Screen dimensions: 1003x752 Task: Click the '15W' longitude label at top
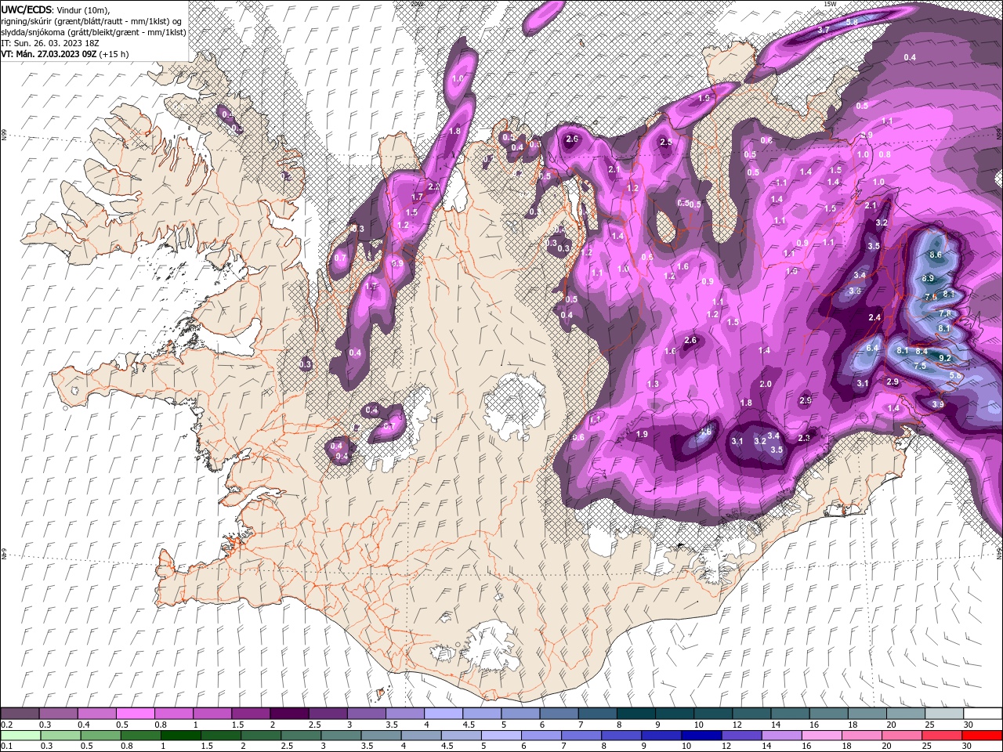tap(830, 4)
